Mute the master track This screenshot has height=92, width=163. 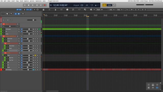pos(3,20)
